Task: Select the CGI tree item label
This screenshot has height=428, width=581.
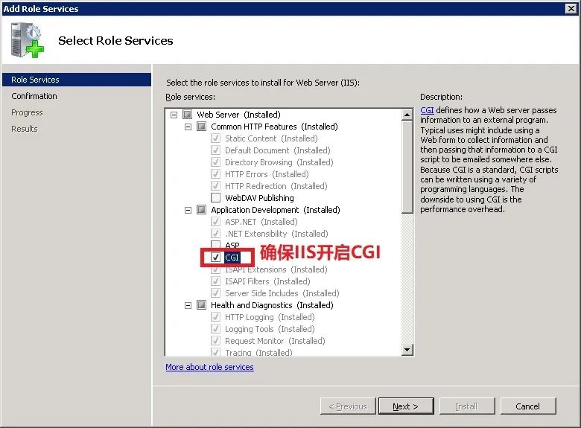Action: (x=232, y=258)
